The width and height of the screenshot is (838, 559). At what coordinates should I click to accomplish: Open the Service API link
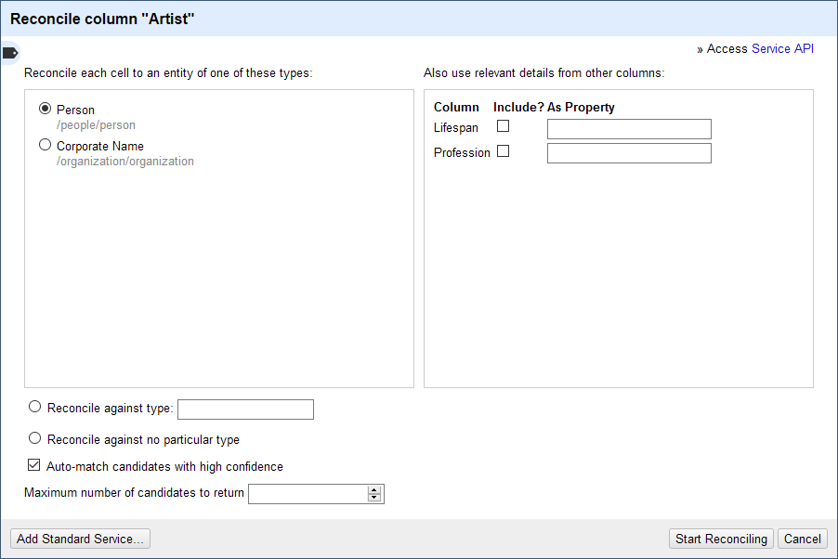782,48
